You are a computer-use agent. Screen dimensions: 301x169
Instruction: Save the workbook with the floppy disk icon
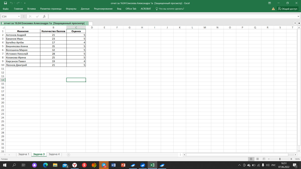(x=5, y=3)
